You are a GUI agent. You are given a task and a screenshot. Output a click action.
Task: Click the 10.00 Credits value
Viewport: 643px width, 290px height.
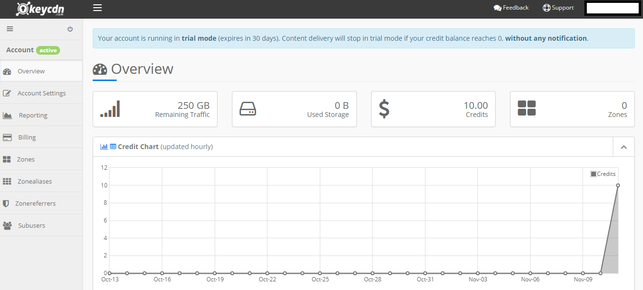coord(475,105)
